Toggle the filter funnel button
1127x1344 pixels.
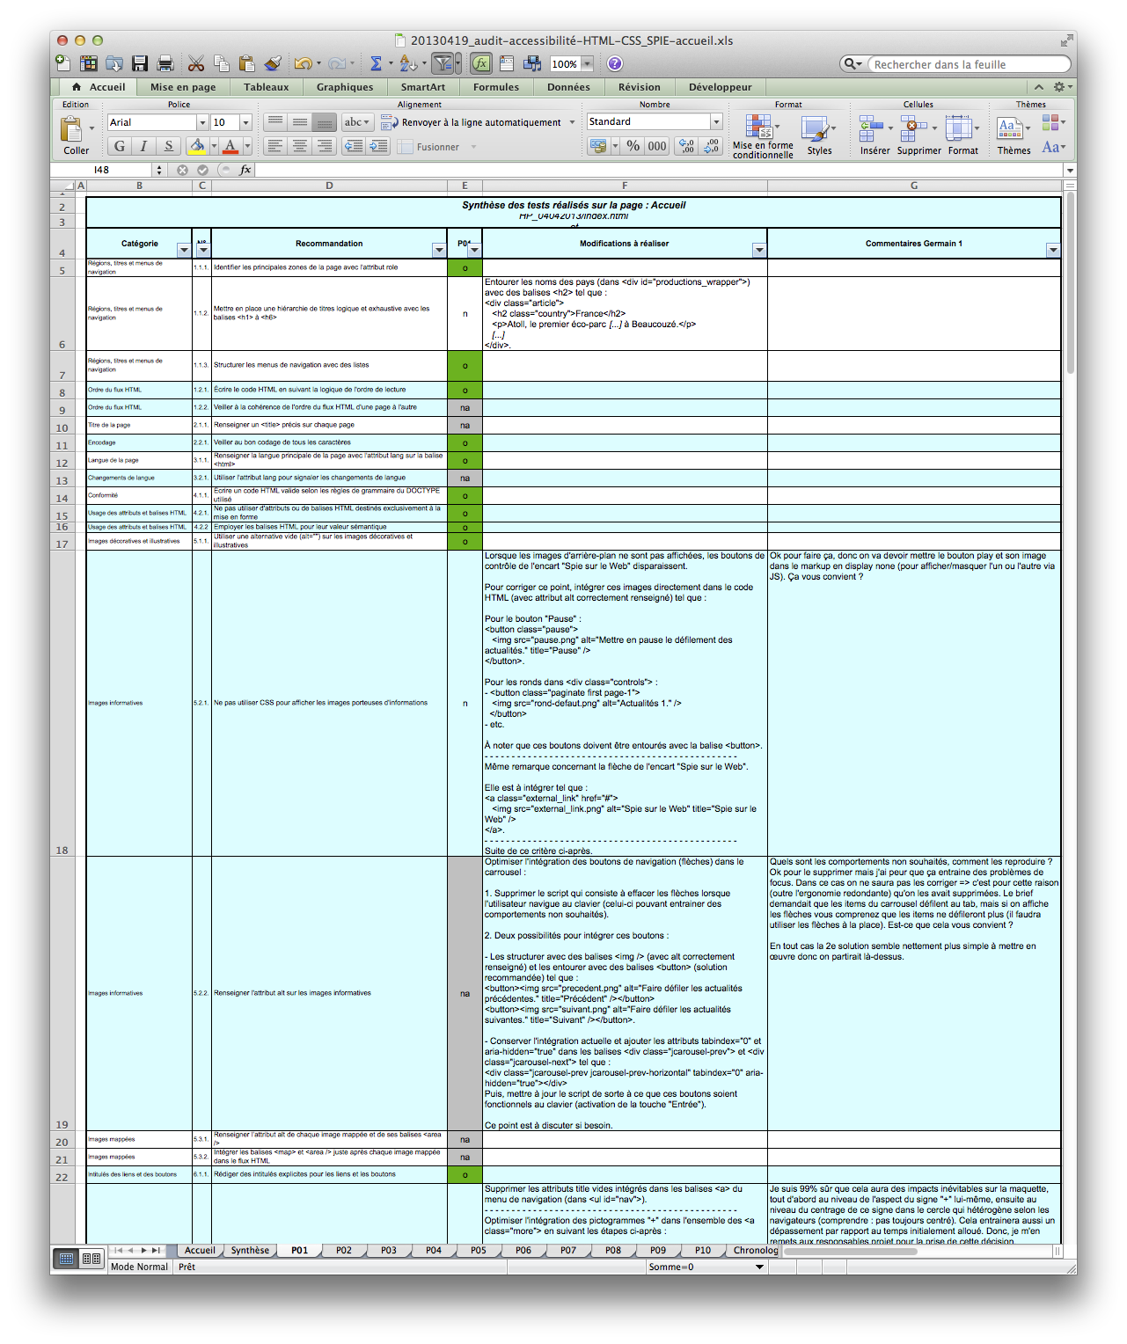[x=443, y=63]
